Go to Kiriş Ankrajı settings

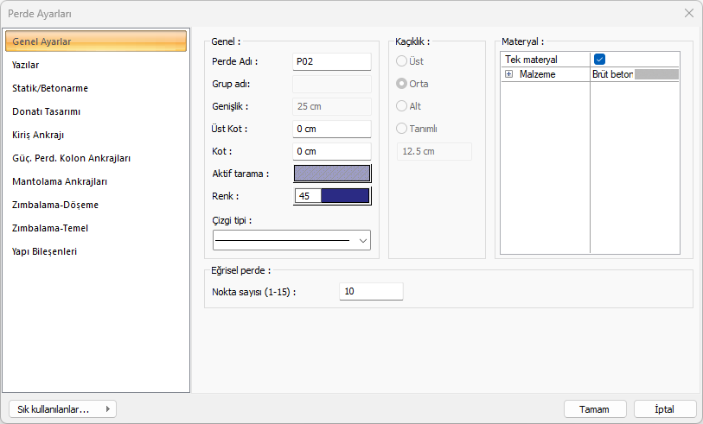[x=38, y=135]
